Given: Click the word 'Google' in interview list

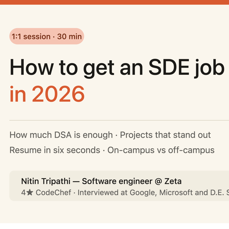Looking at the screenshot, I should click(x=143, y=193).
